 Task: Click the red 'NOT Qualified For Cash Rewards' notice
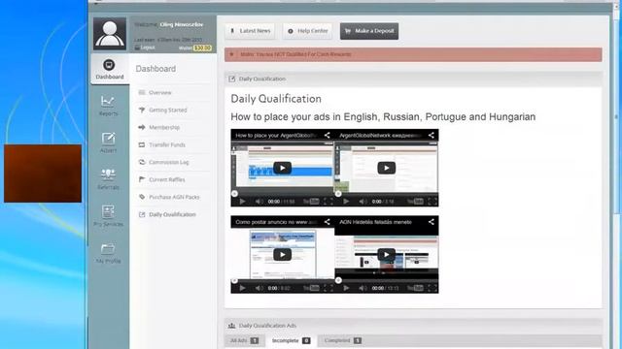pyautogui.click(x=413, y=54)
